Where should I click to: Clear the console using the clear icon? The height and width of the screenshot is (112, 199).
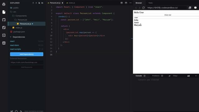coord(169,76)
